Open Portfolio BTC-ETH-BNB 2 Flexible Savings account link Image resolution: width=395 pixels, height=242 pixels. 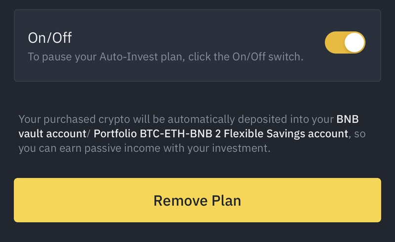[221, 134]
